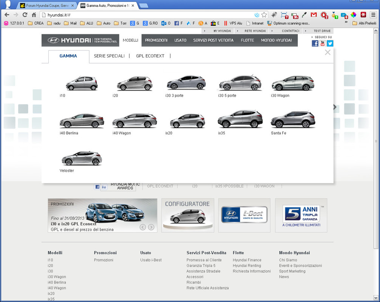Open the MONDO HYUNDAI menu
Image resolution: width=380 pixels, height=302 pixels.
pos(276,40)
